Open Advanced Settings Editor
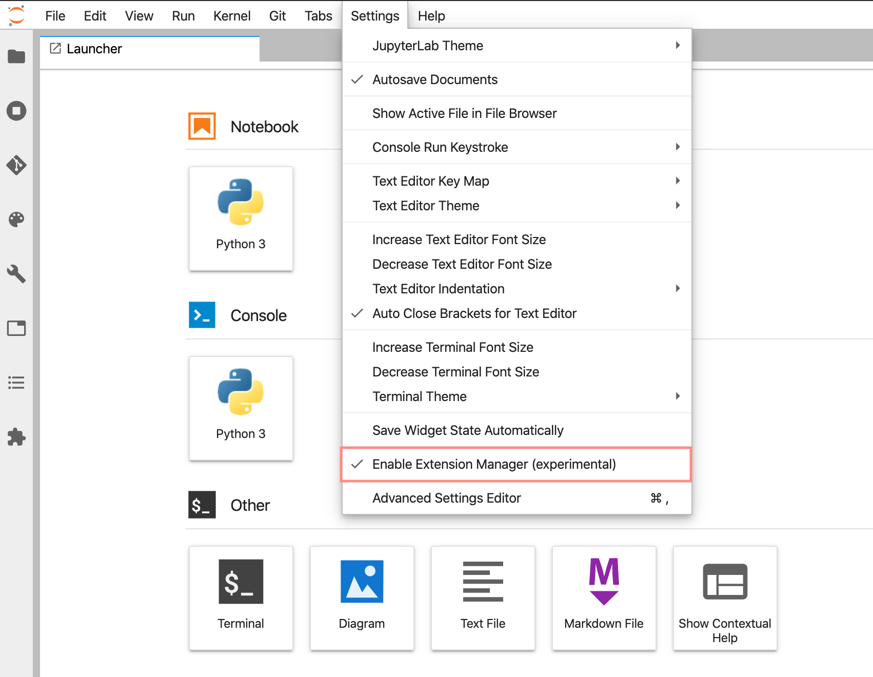The width and height of the screenshot is (873, 677). [517, 498]
